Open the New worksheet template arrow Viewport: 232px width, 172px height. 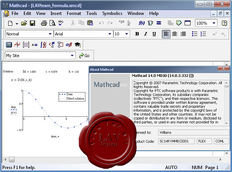coord(17,24)
